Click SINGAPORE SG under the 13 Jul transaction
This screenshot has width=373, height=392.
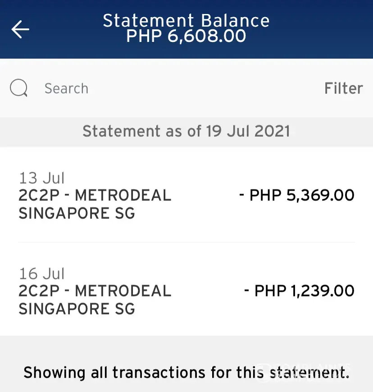[x=77, y=213]
